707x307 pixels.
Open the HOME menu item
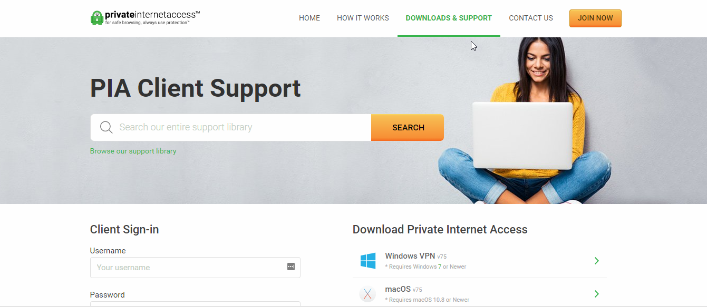click(309, 18)
